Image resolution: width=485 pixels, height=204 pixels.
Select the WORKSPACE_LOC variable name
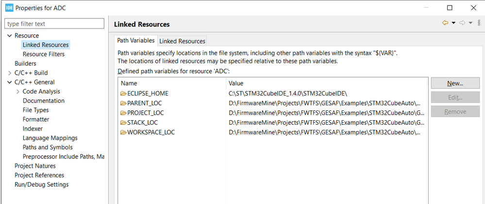coord(151,132)
